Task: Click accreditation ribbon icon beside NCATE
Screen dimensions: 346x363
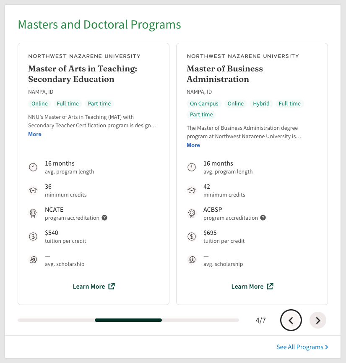Action: [33, 213]
